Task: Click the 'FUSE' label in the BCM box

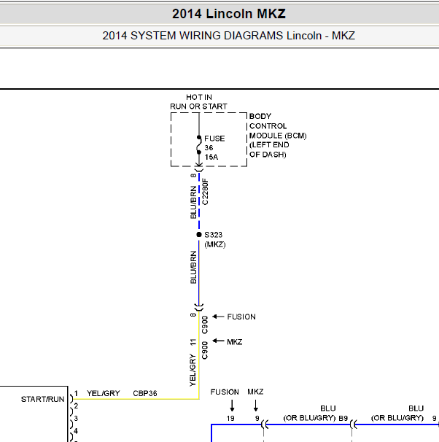Action: click(x=214, y=139)
